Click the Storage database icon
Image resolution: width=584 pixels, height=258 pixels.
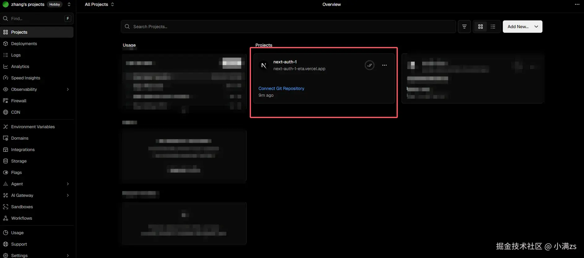[6, 161]
